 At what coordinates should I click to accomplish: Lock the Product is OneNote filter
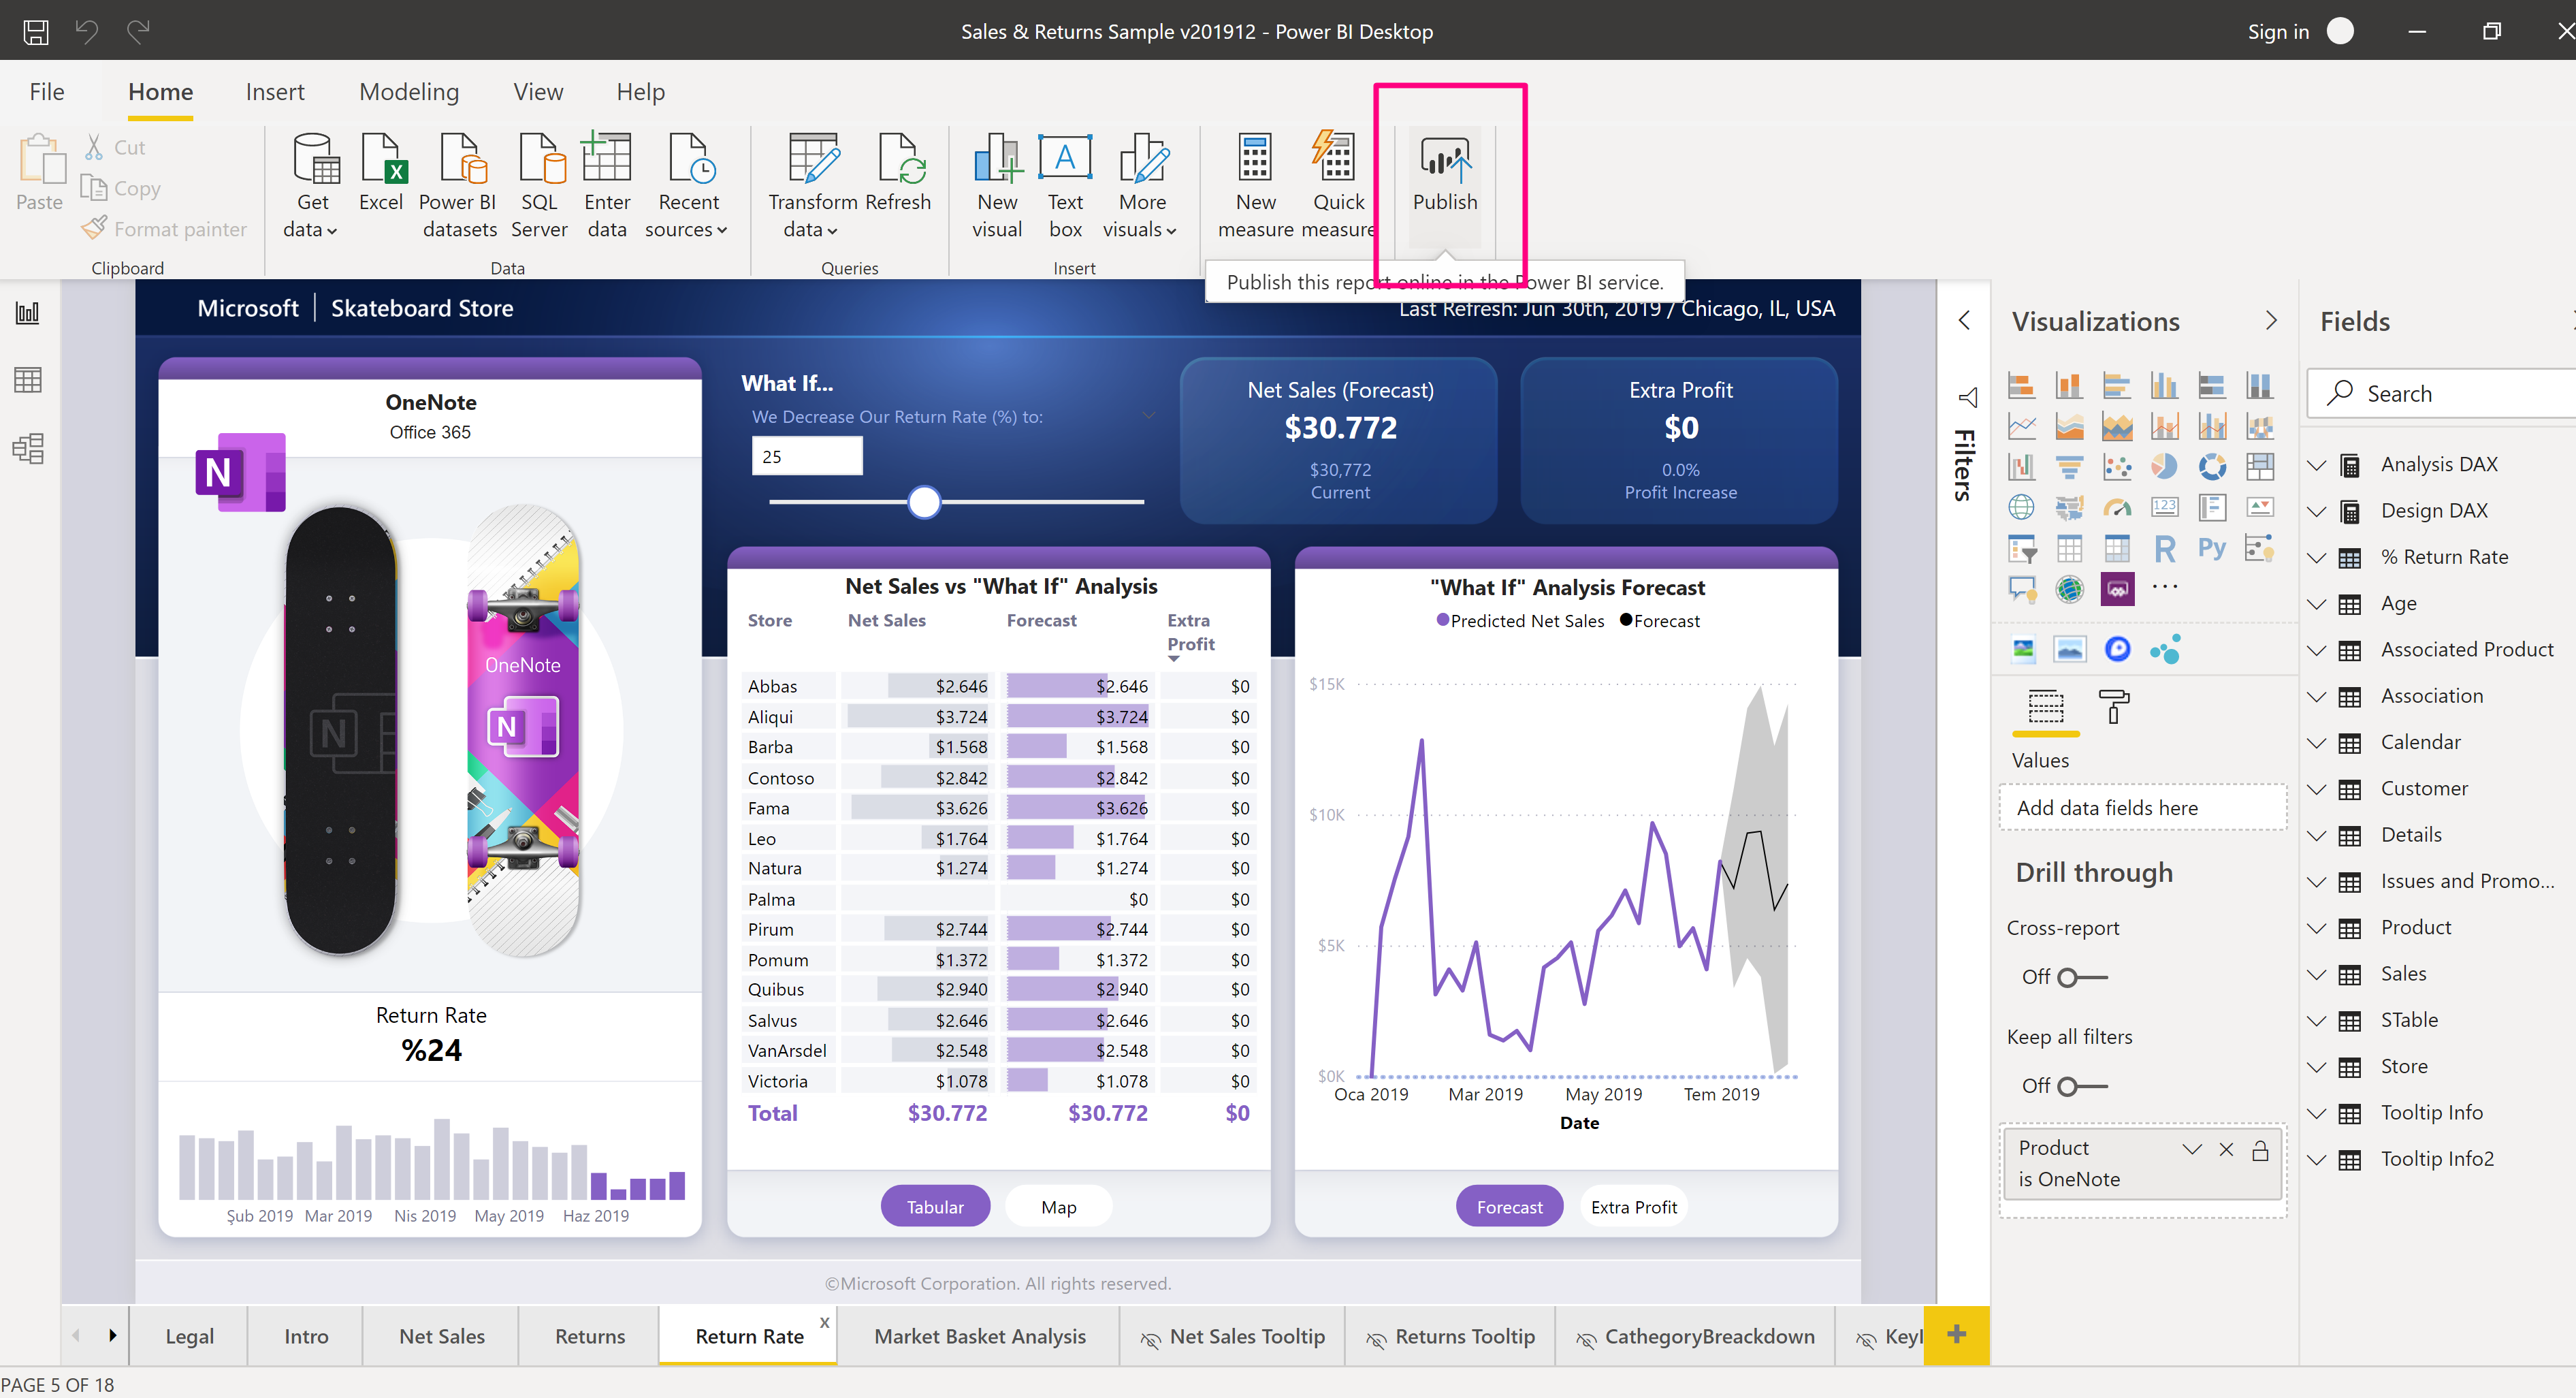2259,1150
